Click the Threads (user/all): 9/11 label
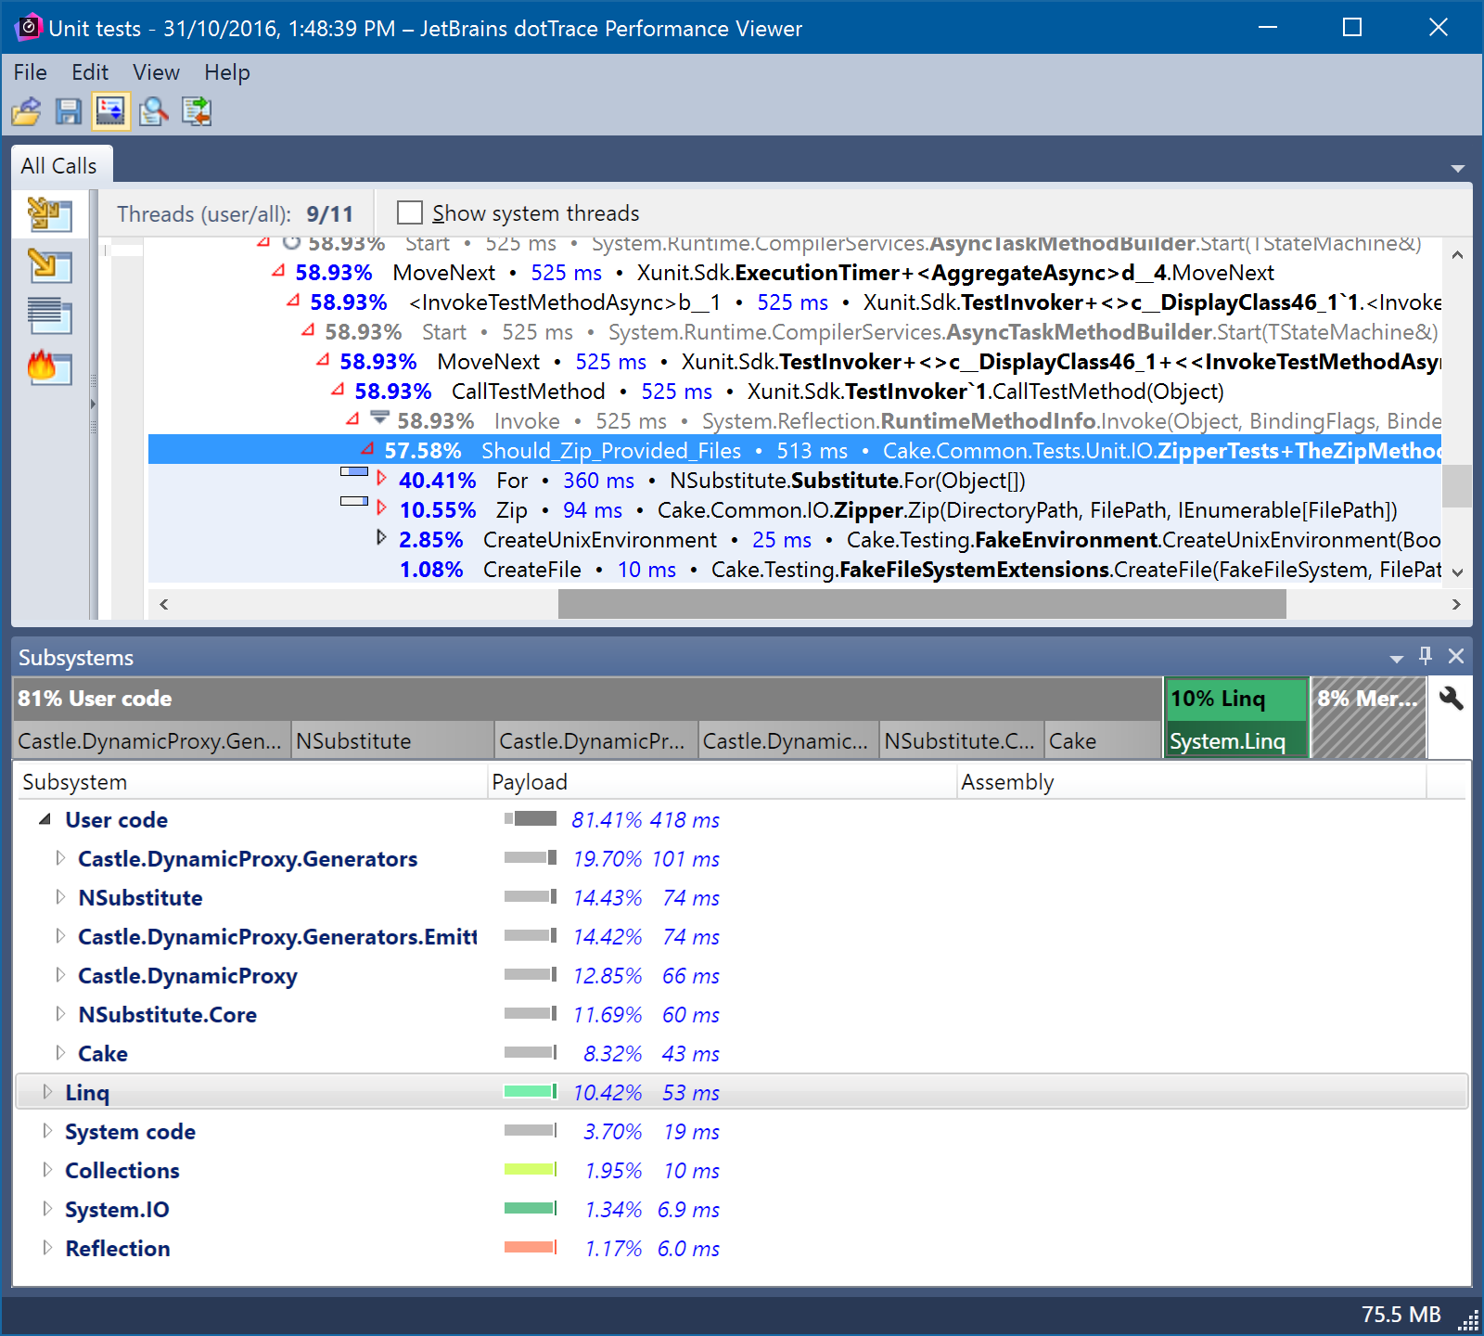This screenshot has height=1336, width=1484. click(236, 213)
